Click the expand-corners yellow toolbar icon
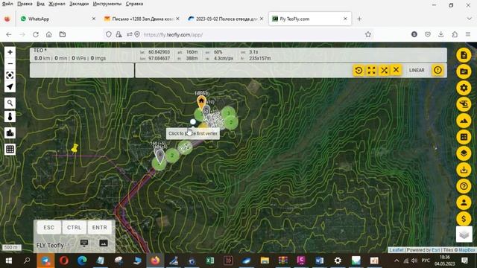The height and width of the screenshot is (268, 477). 371,71
